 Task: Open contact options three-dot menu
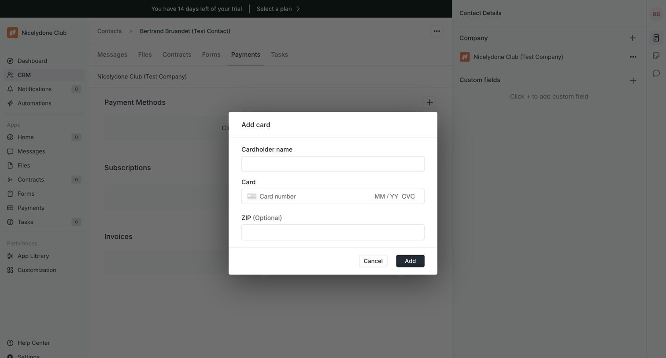437,31
